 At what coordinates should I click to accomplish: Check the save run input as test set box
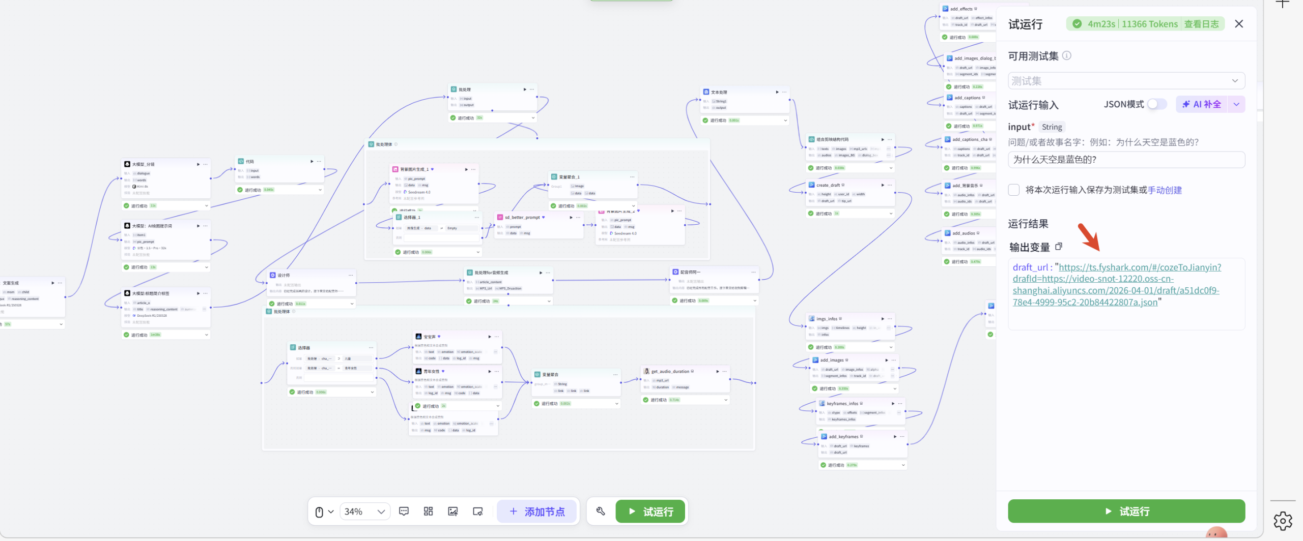pos(1014,190)
